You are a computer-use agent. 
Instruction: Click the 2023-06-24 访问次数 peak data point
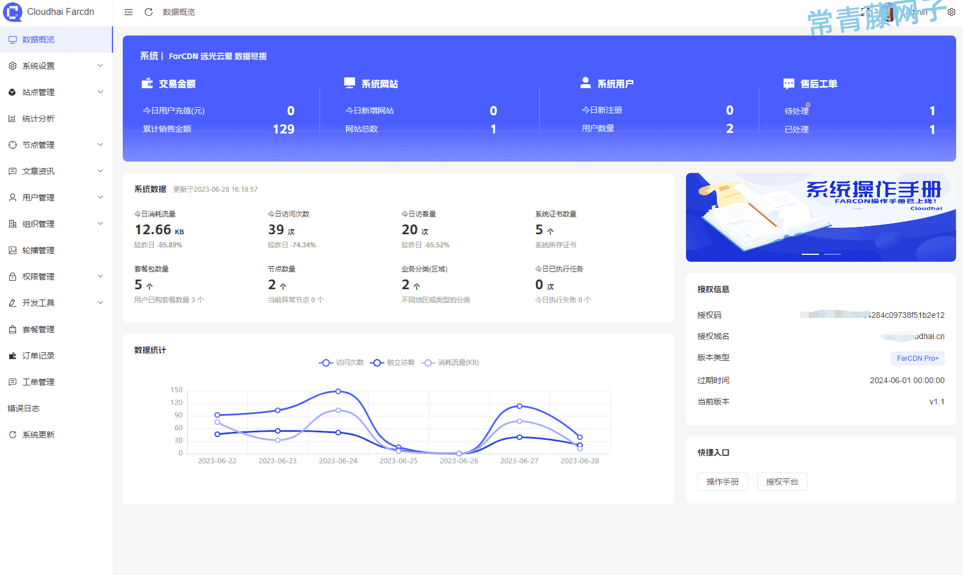[338, 391]
